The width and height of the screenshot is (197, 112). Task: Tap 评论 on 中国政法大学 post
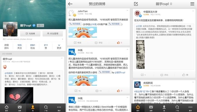[x=164, y=75]
